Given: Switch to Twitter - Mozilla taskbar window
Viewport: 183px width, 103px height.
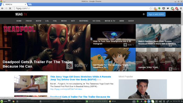Looking at the screenshot, I should [73, 101].
